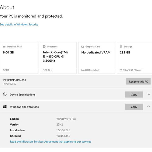Select the DESKTOP-FLV4883 PC name
Screen dimensions: 152x152
pyautogui.click(x=15, y=80)
